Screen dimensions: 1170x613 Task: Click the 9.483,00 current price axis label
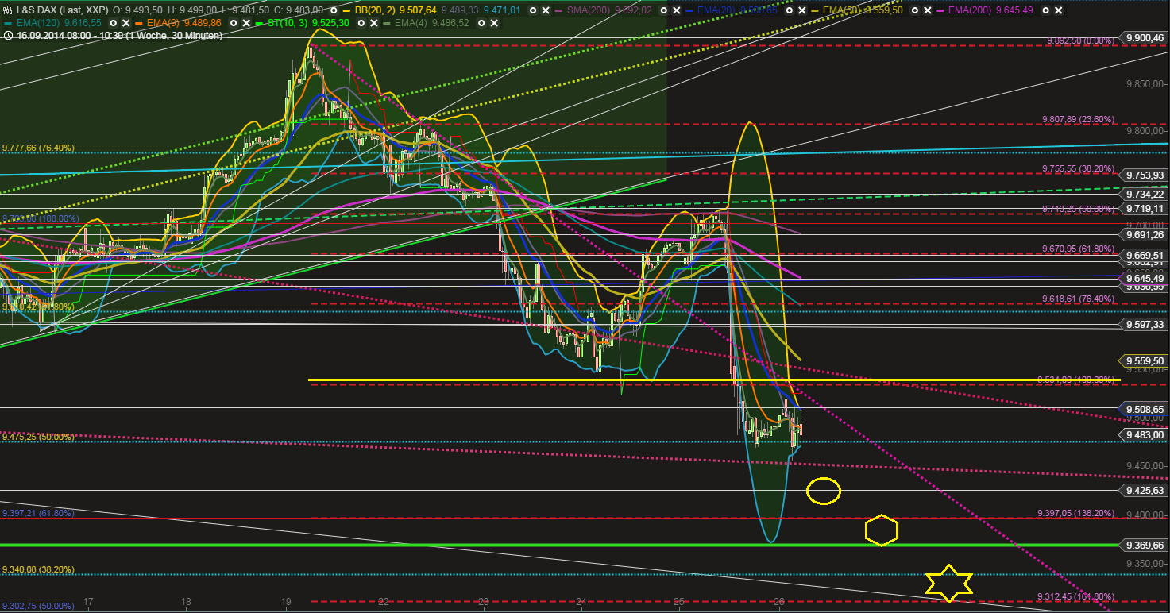1143,435
